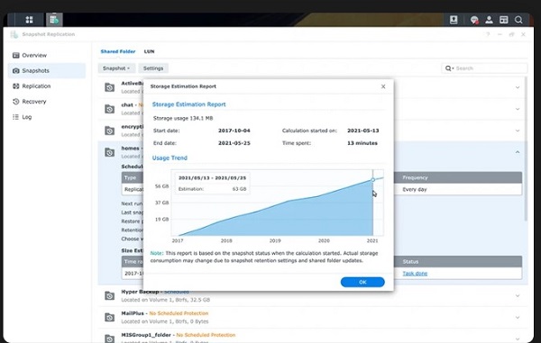Open the Snapshot dropdown button

[116, 68]
